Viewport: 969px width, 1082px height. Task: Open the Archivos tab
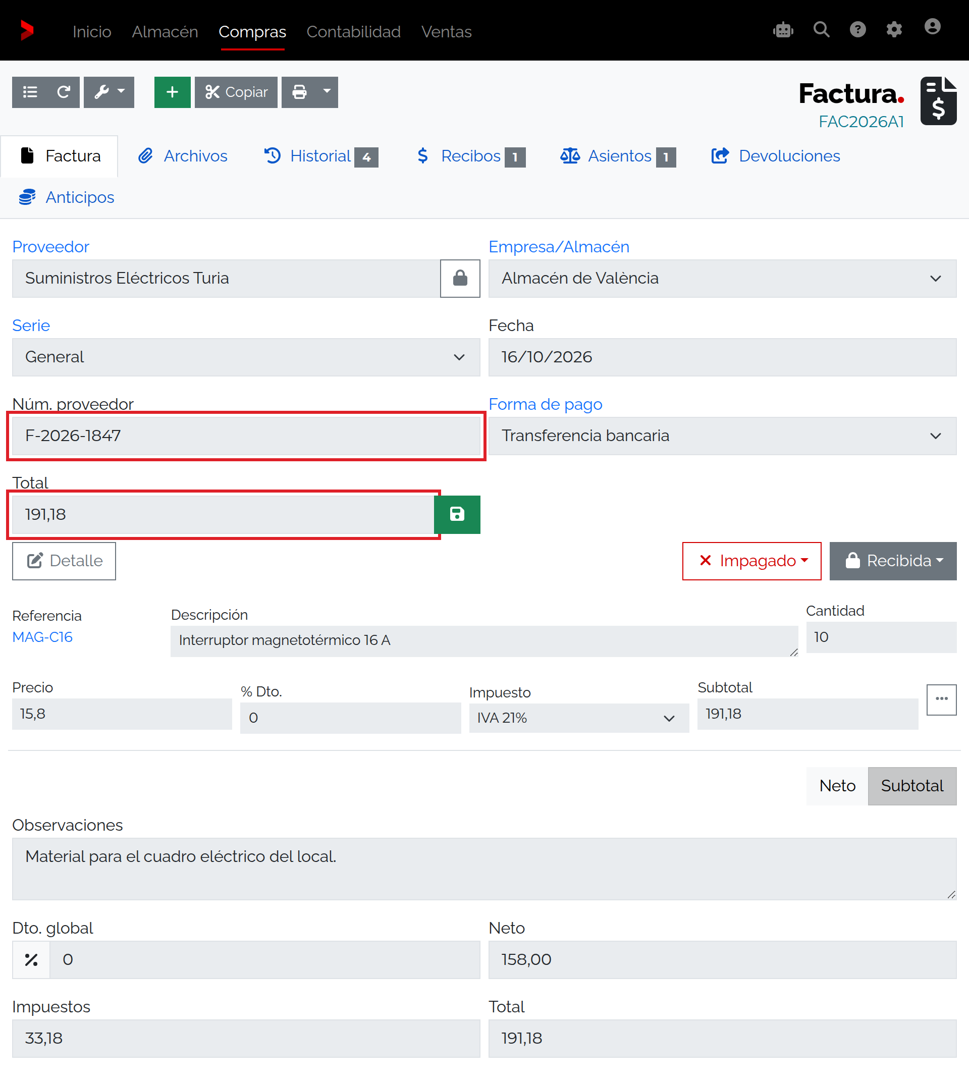point(183,156)
